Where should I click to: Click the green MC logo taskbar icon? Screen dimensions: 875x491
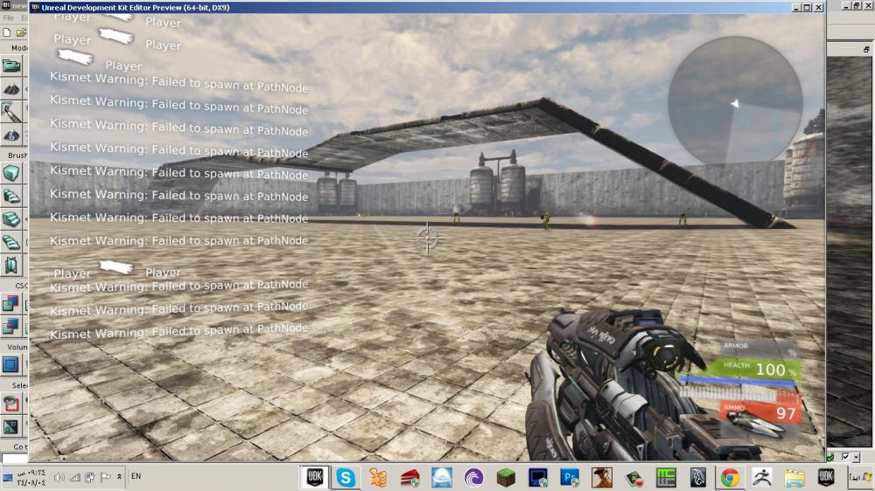(x=666, y=478)
